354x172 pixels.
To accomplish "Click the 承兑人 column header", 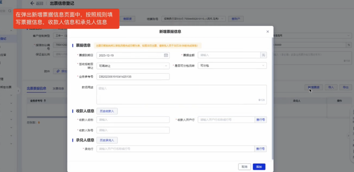I will coord(296,101).
